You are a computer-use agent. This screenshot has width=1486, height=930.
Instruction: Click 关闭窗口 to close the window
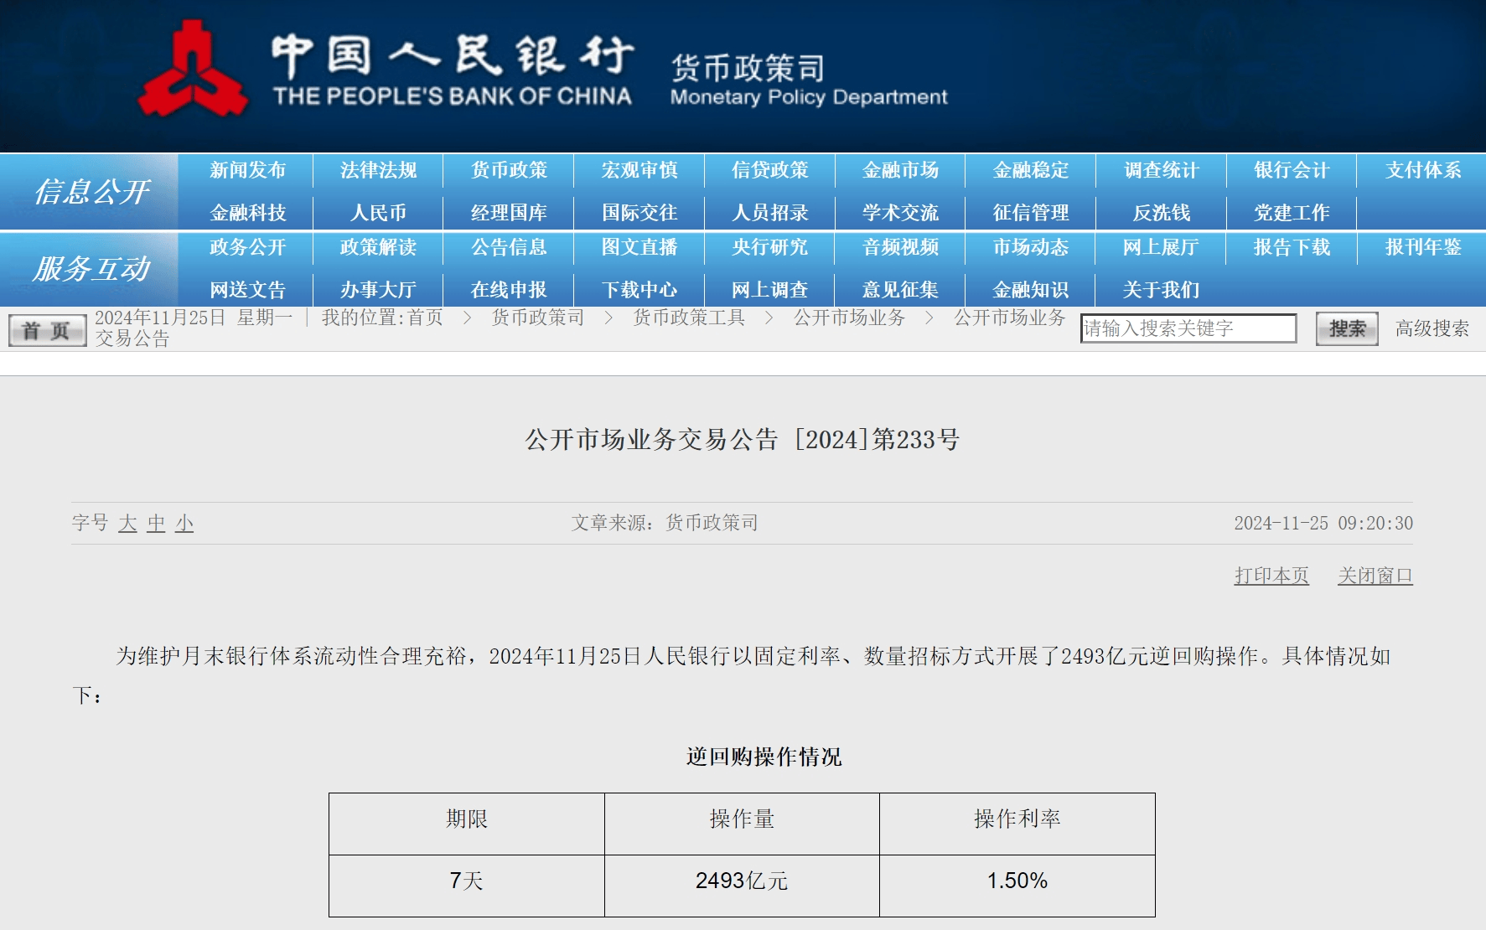click(x=1375, y=576)
